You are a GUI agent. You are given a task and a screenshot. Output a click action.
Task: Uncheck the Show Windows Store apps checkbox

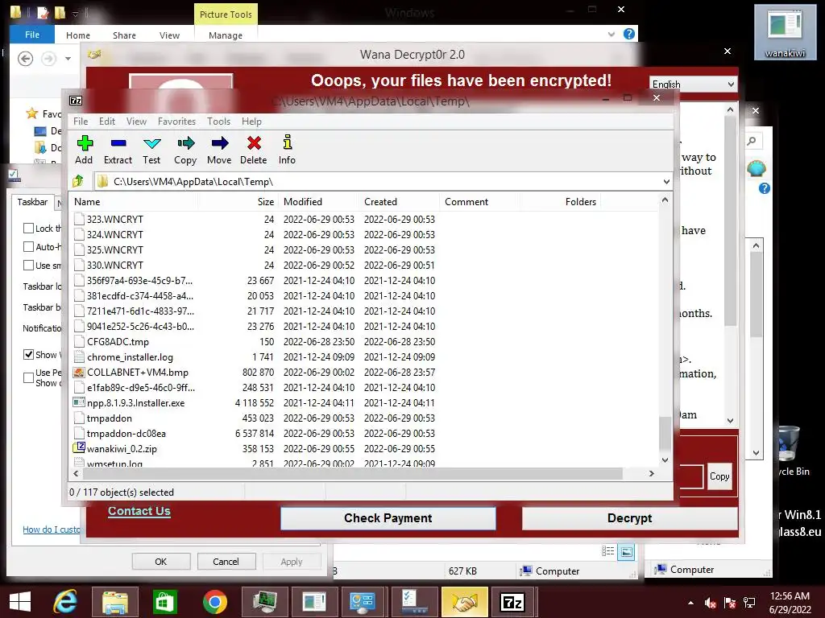click(28, 354)
